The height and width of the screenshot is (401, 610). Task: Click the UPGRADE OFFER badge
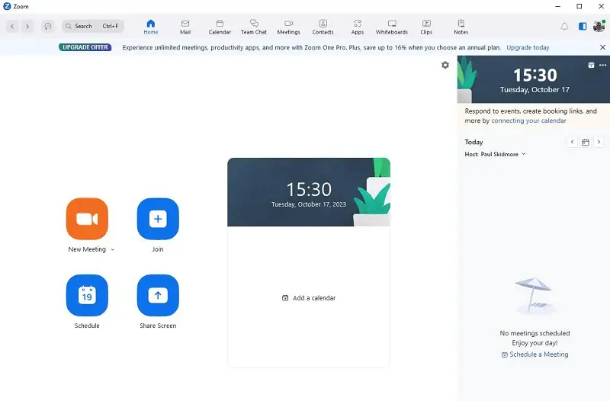click(85, 47)
